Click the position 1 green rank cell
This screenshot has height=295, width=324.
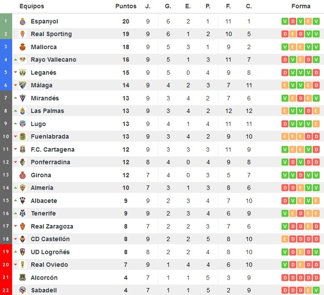6,21
